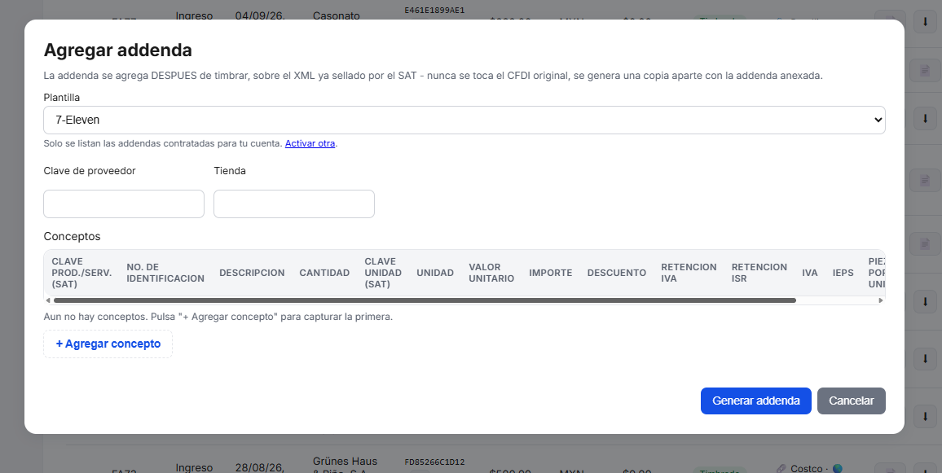Click the 'Tienda' label
Viewport: 942px width, 473px height.
(x=230, y=171)
